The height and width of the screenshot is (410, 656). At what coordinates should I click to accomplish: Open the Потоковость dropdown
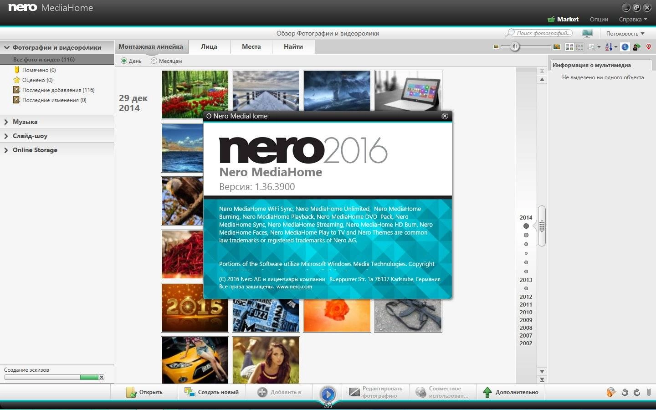(x=625, y=33)
